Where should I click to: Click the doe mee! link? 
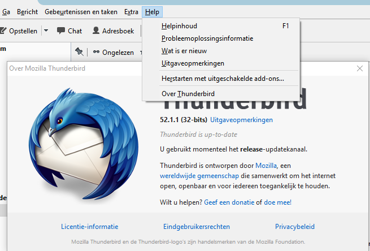click(x=277, y=202)
